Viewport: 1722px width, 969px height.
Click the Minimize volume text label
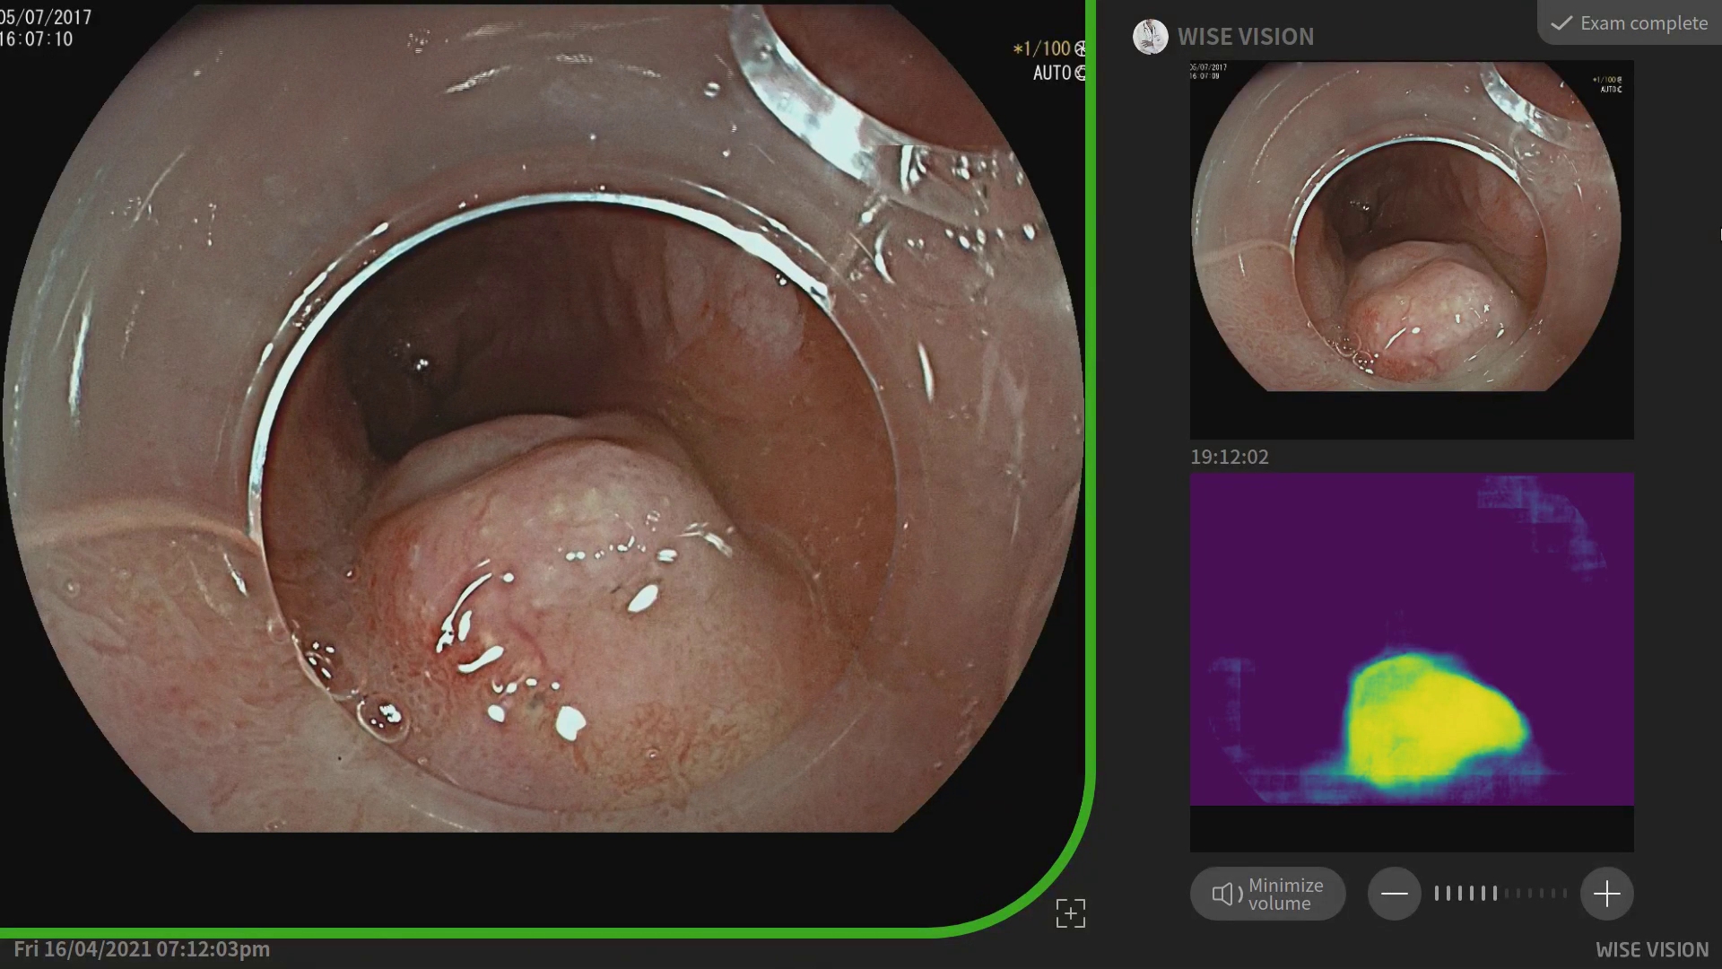(1285, 894)
